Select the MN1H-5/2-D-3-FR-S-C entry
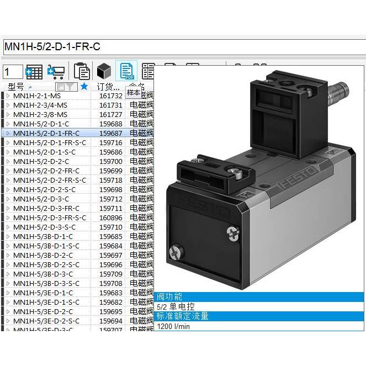 coord(50,218)
